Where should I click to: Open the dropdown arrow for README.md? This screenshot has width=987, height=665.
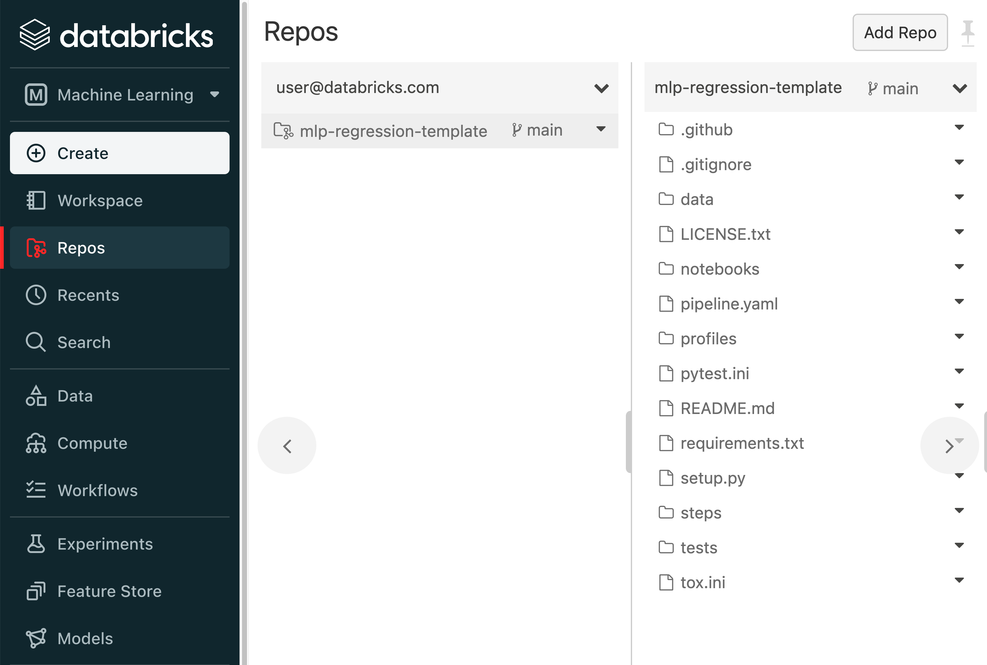click(959, 406)
